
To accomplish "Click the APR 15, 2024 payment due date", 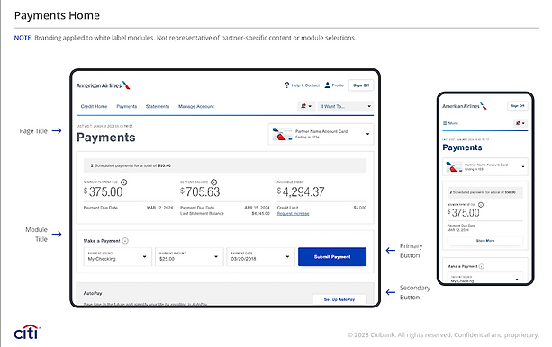I will coord(257,208).
